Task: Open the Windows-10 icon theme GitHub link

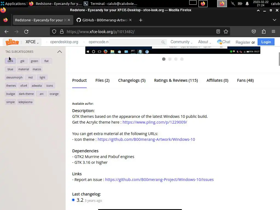Action: click(x=146, y=139)
